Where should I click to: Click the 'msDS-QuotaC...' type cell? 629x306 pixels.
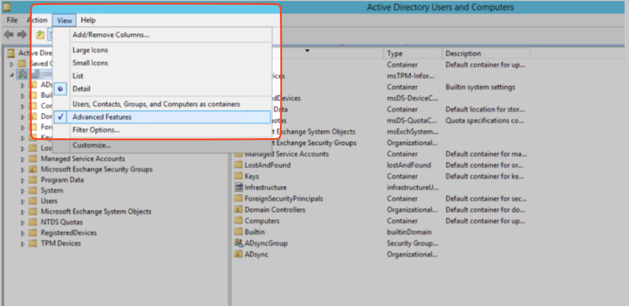click(x=412, y=120)
